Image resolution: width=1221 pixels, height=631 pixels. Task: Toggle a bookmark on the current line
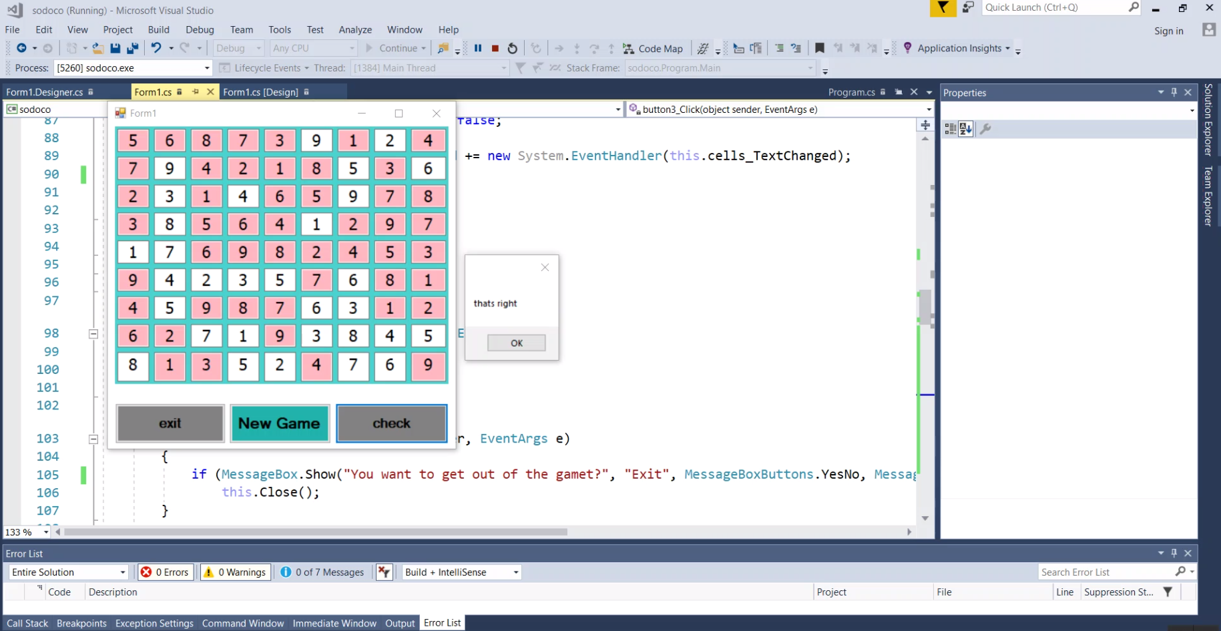coord(820,48)
